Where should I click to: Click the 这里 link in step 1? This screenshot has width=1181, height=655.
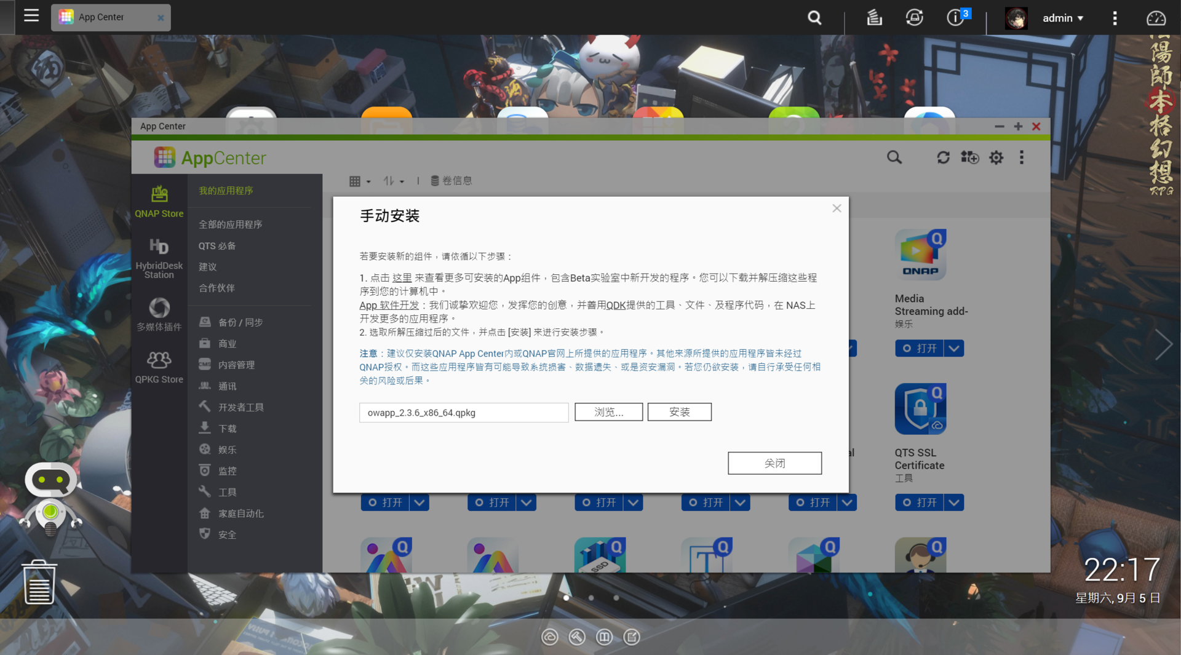click(x=402, y=278)
